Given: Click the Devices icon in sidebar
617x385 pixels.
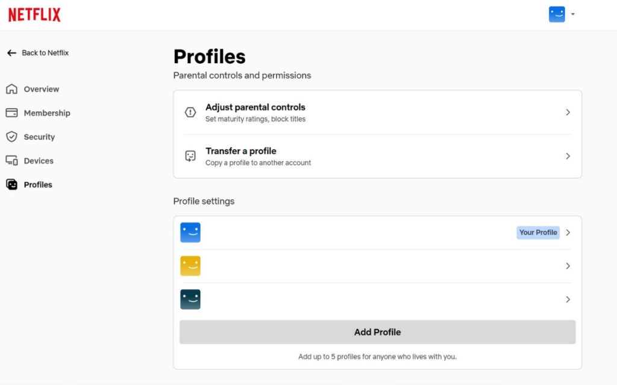Looking at the screenshot, I should tap(11, 161).
